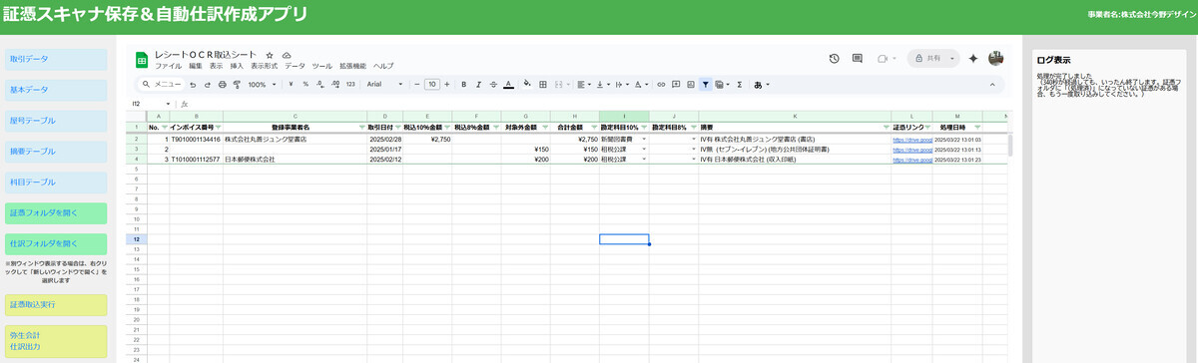
Task: Select the paint format tool
Action: (237, 85)
